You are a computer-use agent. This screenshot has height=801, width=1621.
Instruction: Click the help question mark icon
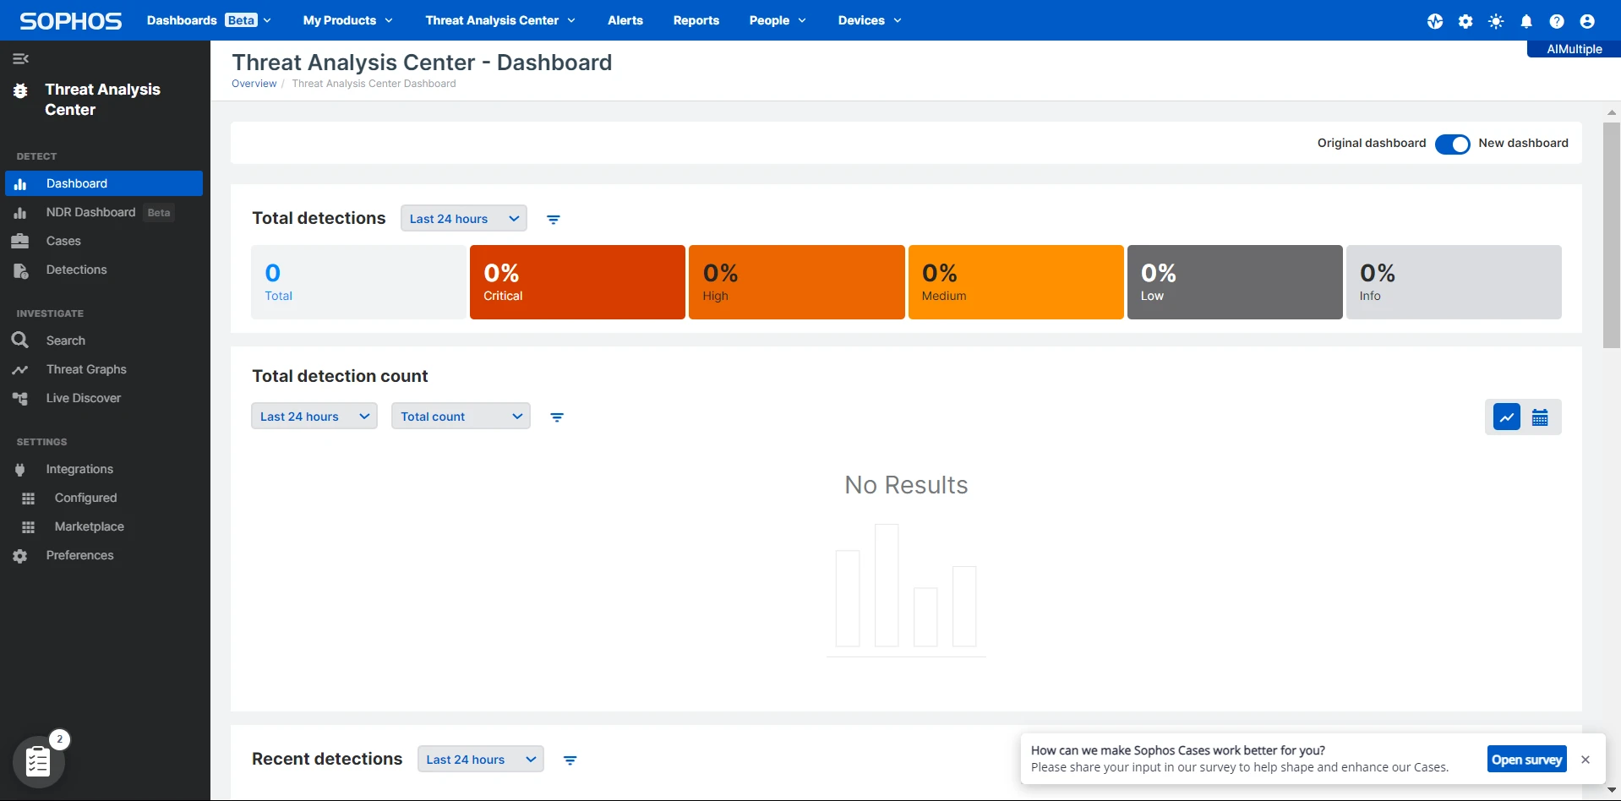pyautogui.click(x=1557, y=21)
